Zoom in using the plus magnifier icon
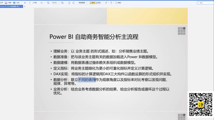The image size is (214, 120). click(62, 3)
